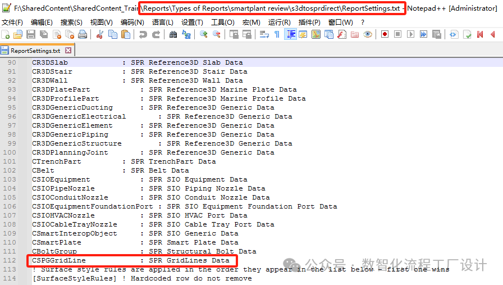Click the text CR3DGenericElectrical on line 96

pyautogui.click(x=79, y=116)
